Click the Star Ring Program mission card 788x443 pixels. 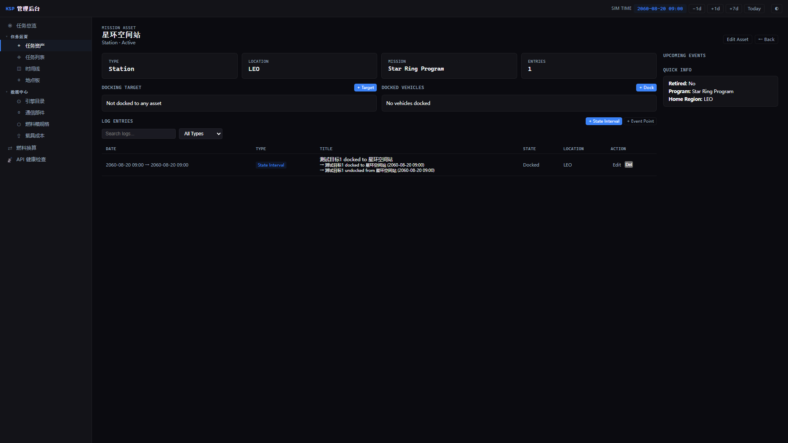point(449,66)
